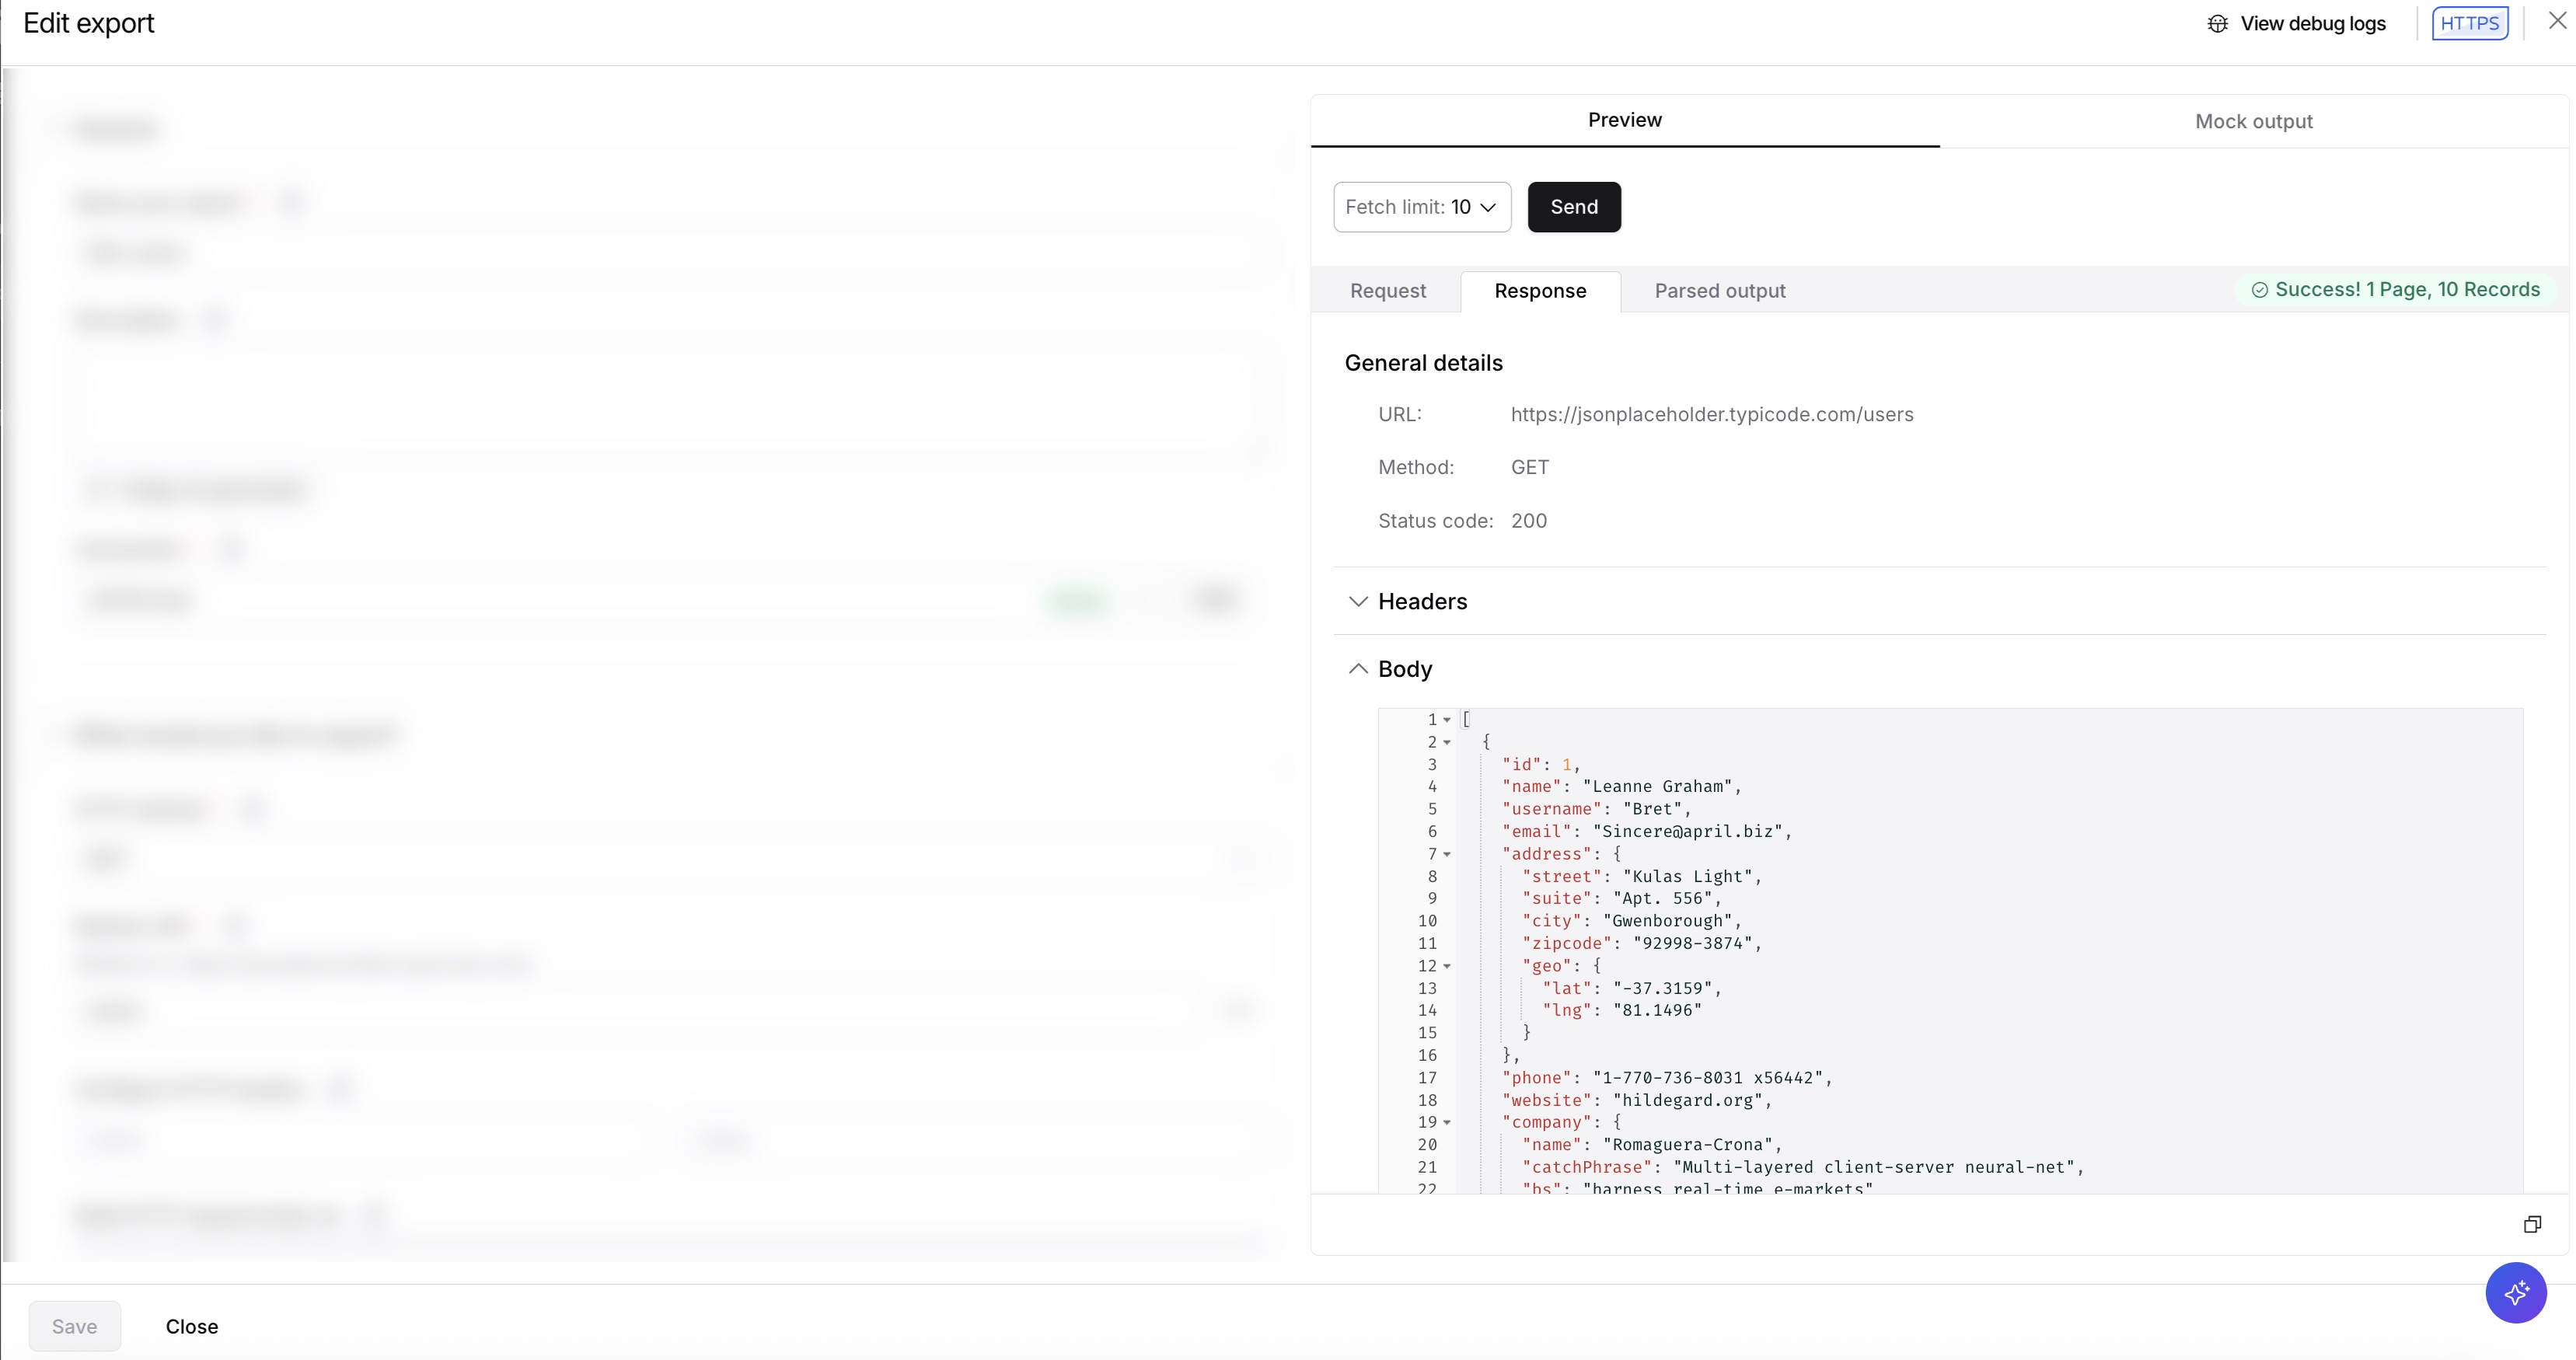
Task: Click the success checkmark status icon
Action: (2259, 290)
